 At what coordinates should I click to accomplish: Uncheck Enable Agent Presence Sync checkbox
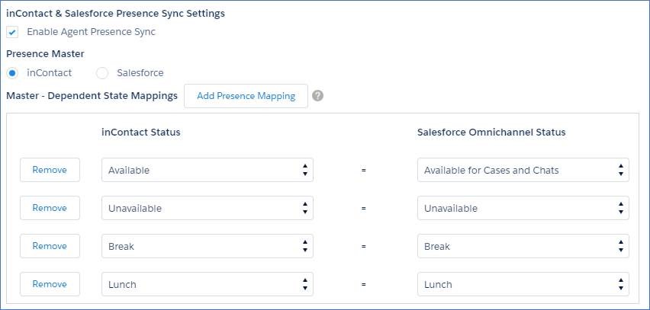pyautogui.click(x=12, y=32)
